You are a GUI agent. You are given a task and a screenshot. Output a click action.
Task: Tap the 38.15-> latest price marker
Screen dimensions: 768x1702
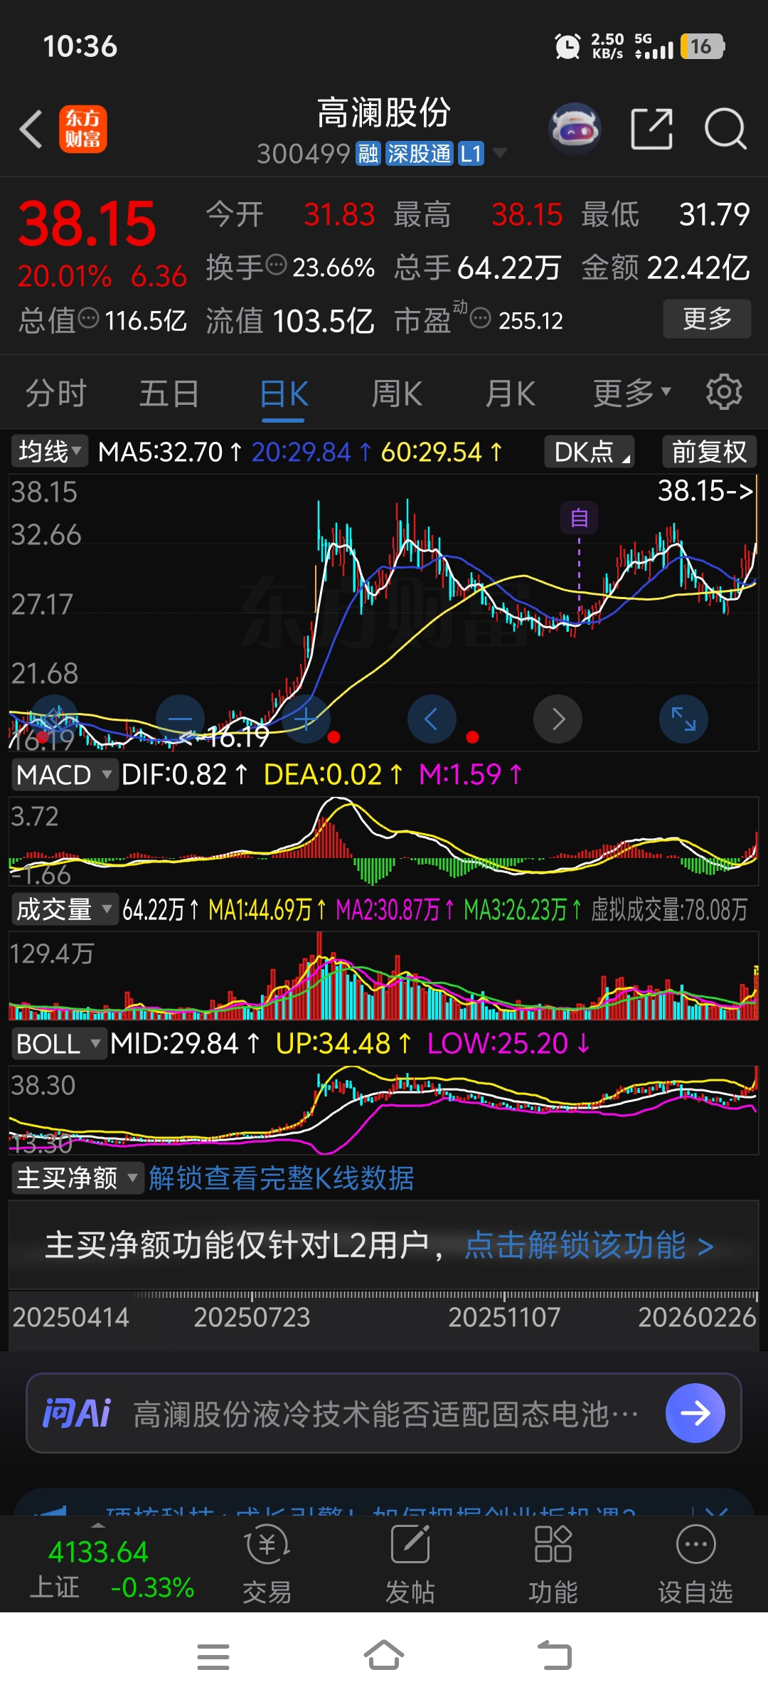[x=705, y=490]
